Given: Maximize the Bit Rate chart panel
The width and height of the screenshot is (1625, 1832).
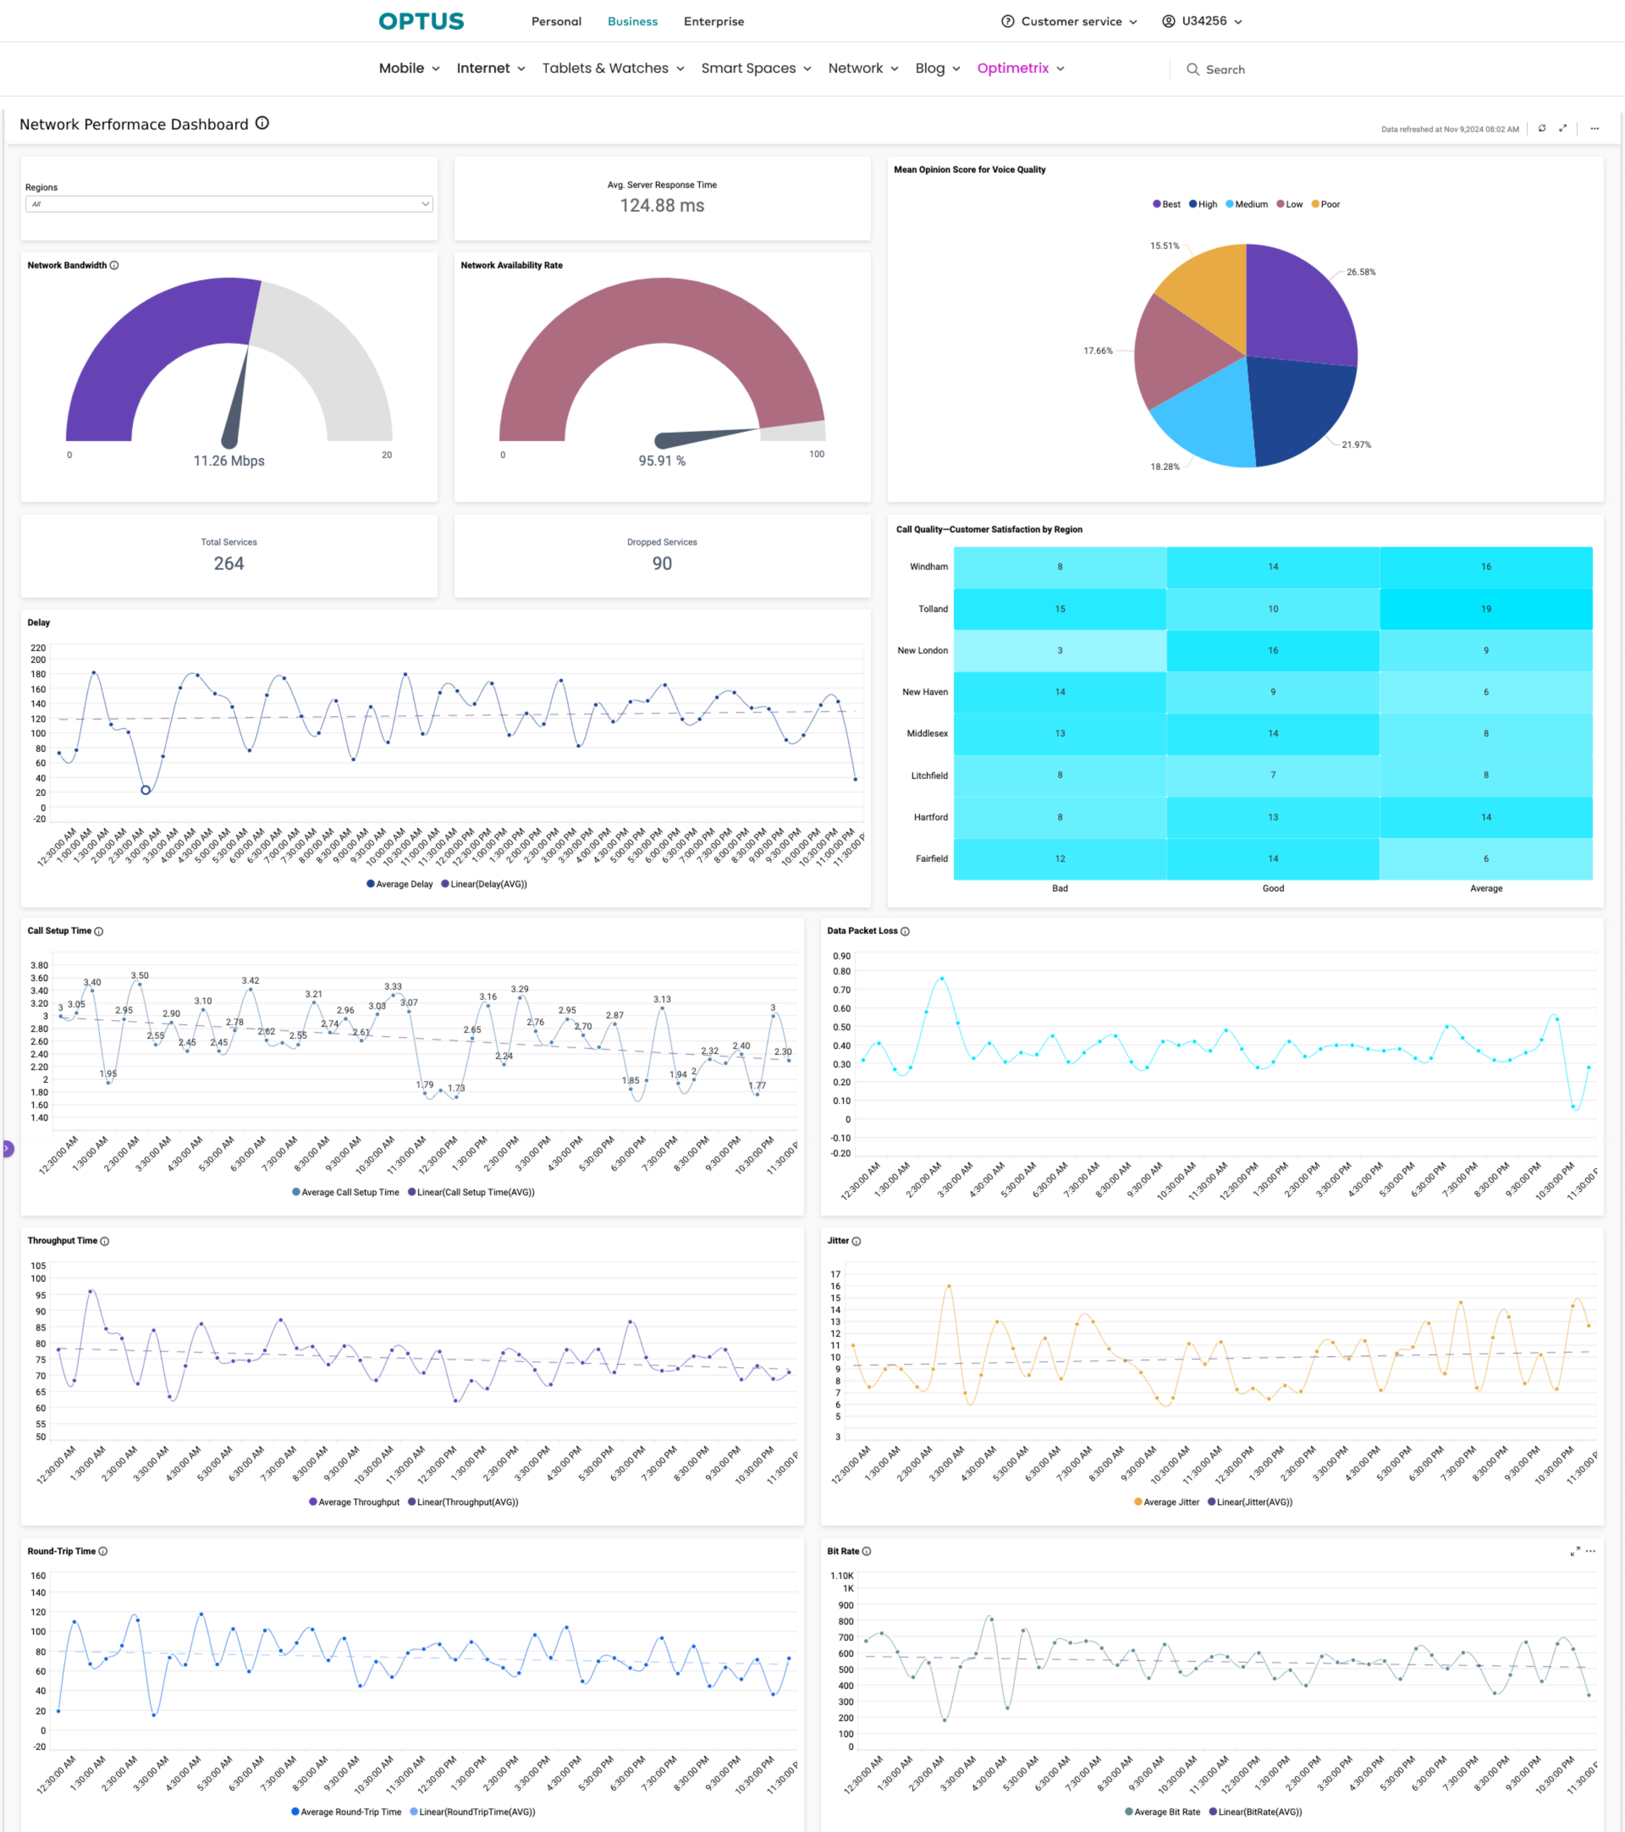Looking at the screenshot, I should point(1574,1551).
